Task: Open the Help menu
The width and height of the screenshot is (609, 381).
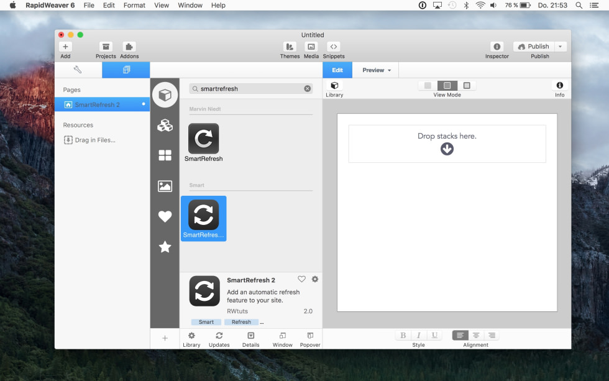Action: point(218,5)
